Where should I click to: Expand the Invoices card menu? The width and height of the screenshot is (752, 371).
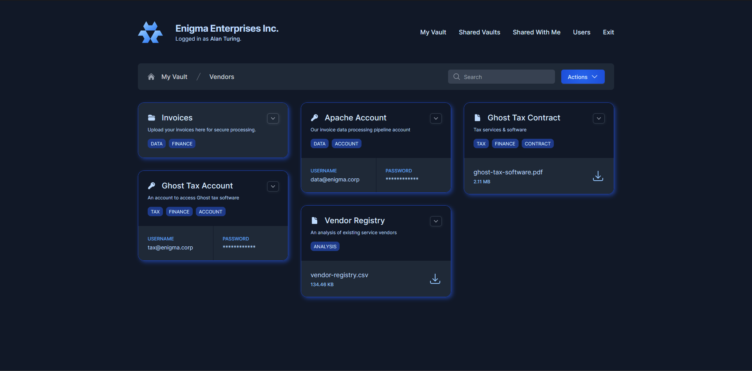(273, 118)
